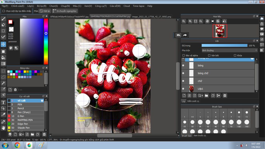Hide the 'bóng chữ' layer

click(x=183, y=73)
